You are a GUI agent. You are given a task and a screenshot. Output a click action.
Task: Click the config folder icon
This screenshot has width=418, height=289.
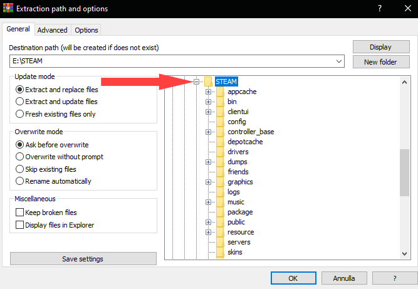pyautogui.click(x=220, y=122)
